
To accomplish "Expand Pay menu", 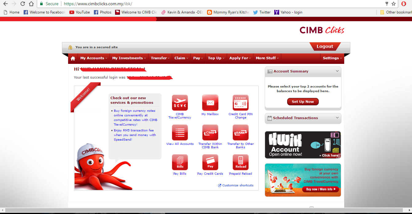I will [198, 58].
